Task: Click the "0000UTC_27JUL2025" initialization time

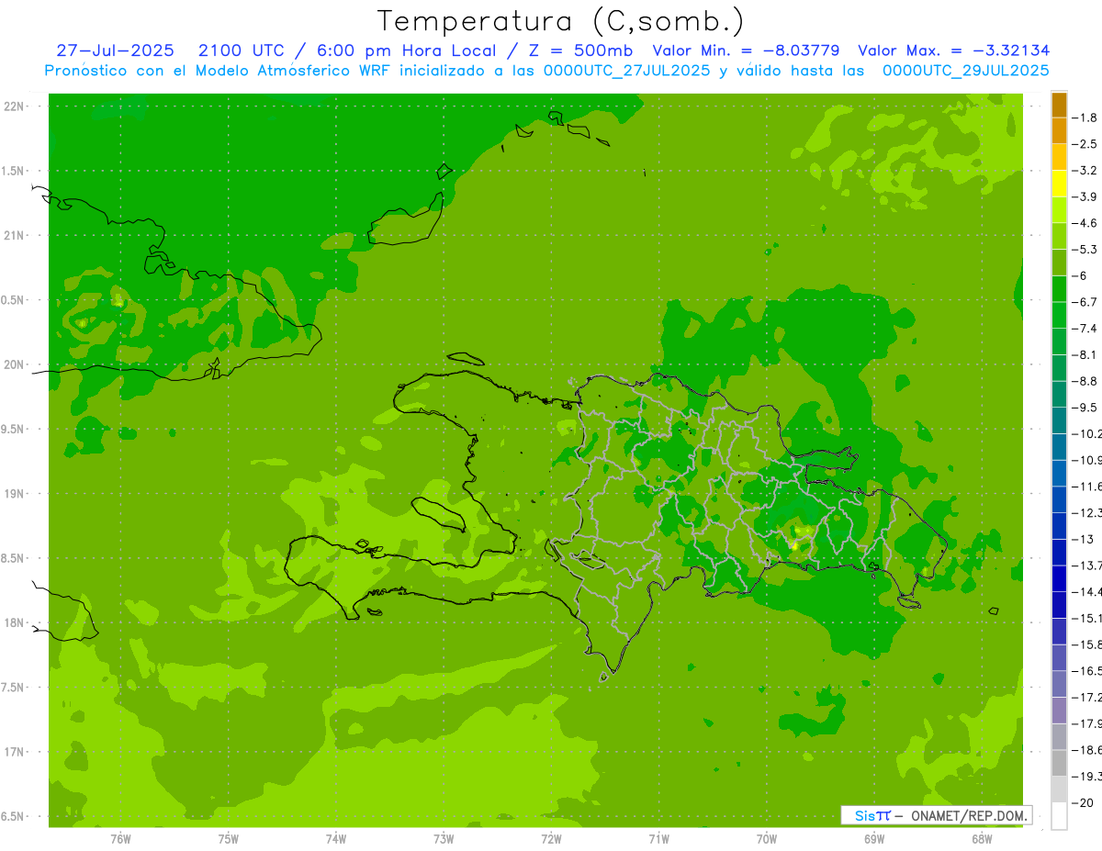Action: tap(627, 70)
